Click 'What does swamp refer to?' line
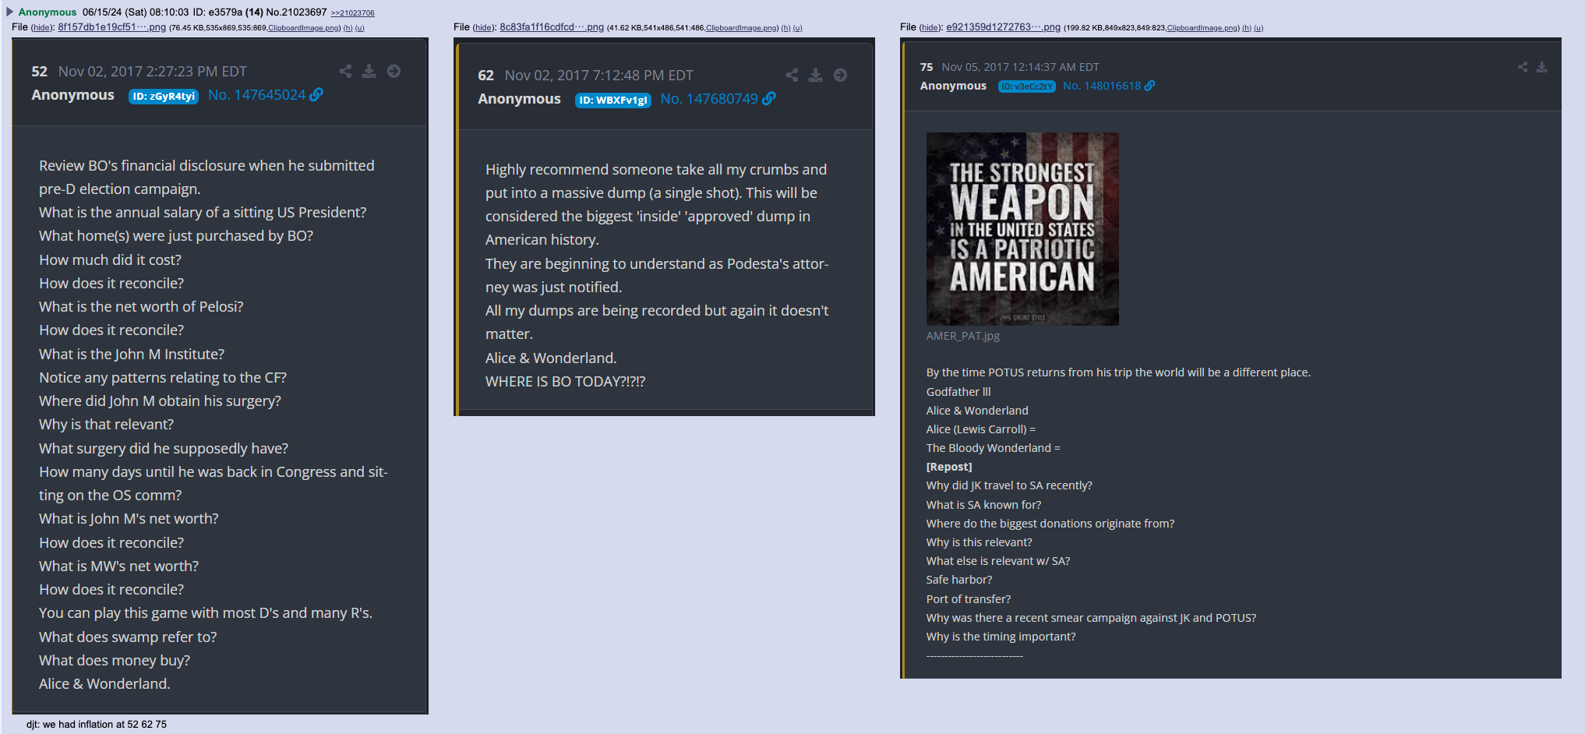 coord(128,637)
